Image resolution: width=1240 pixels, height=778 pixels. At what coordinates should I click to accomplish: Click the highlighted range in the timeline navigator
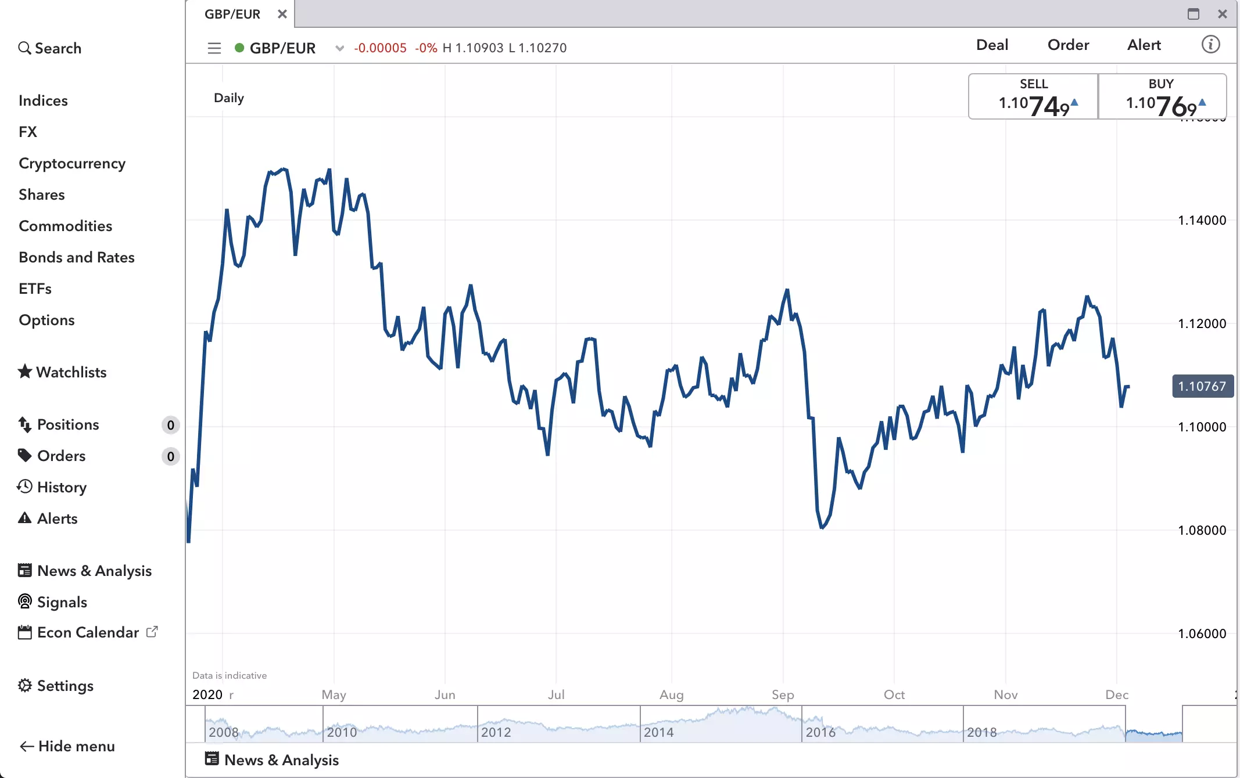click(x=1154, y=724)
